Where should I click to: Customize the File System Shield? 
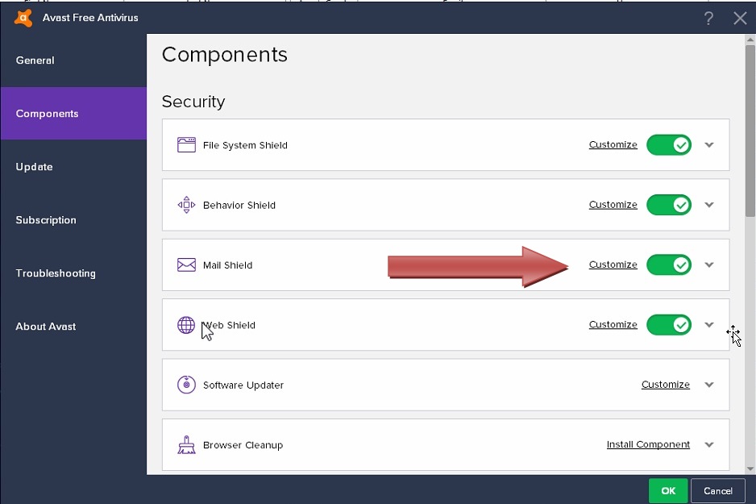click(613, 144)
